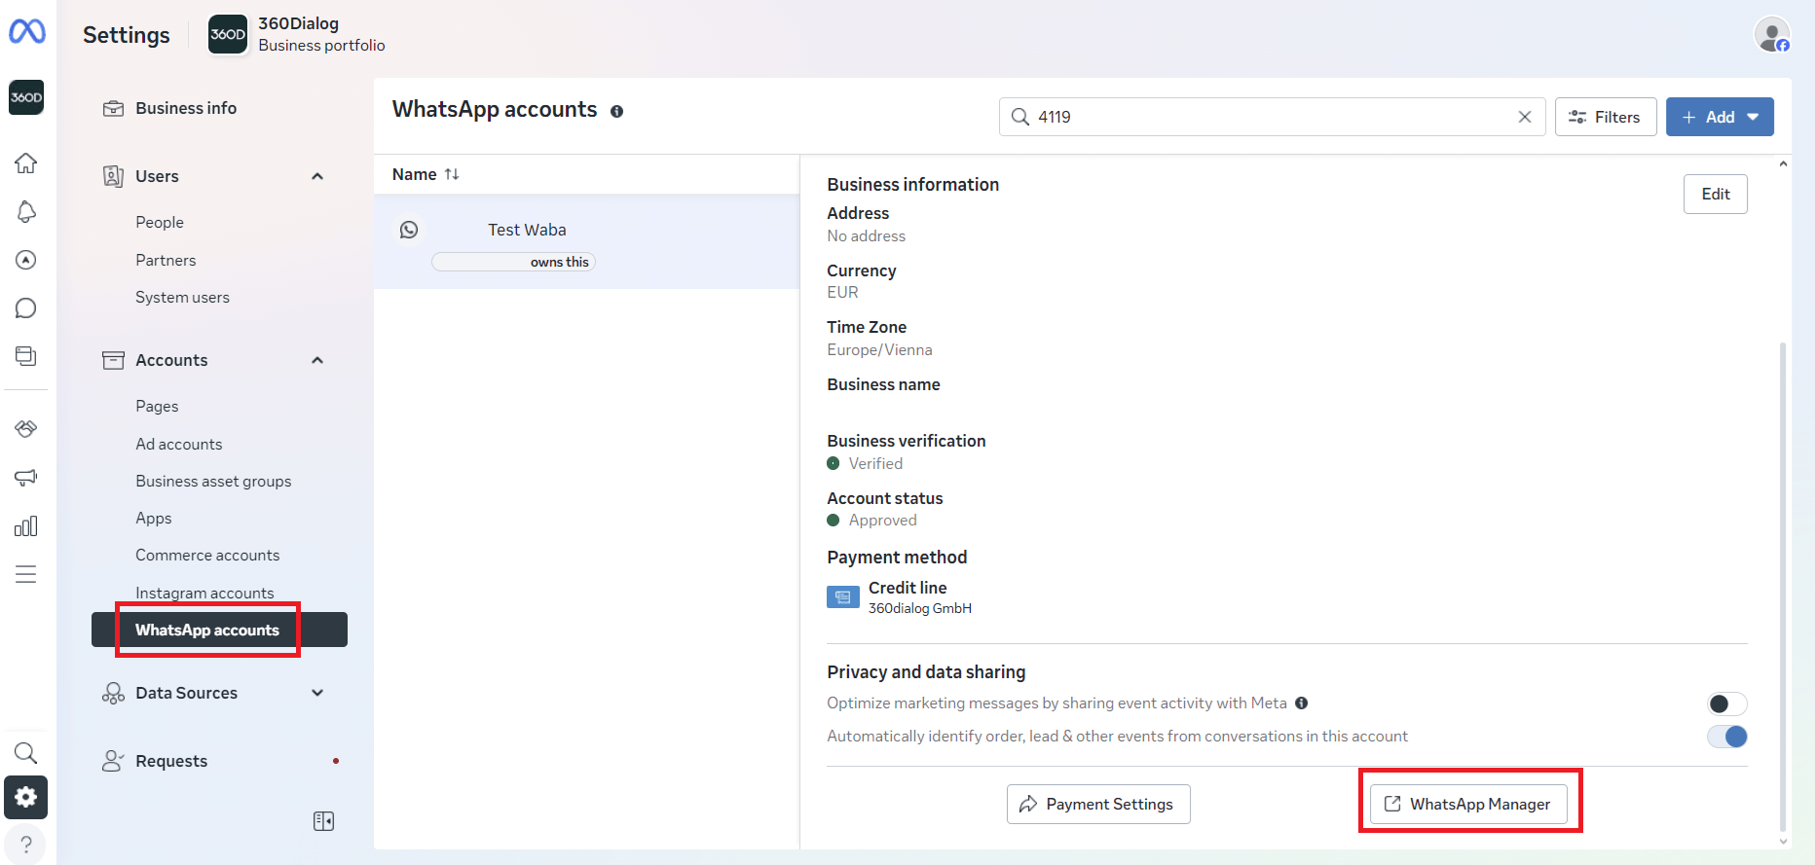This screenshot has width=1815, height=865.
Task: Open the insights bar chart icon
Action: (x=26, y=526)
